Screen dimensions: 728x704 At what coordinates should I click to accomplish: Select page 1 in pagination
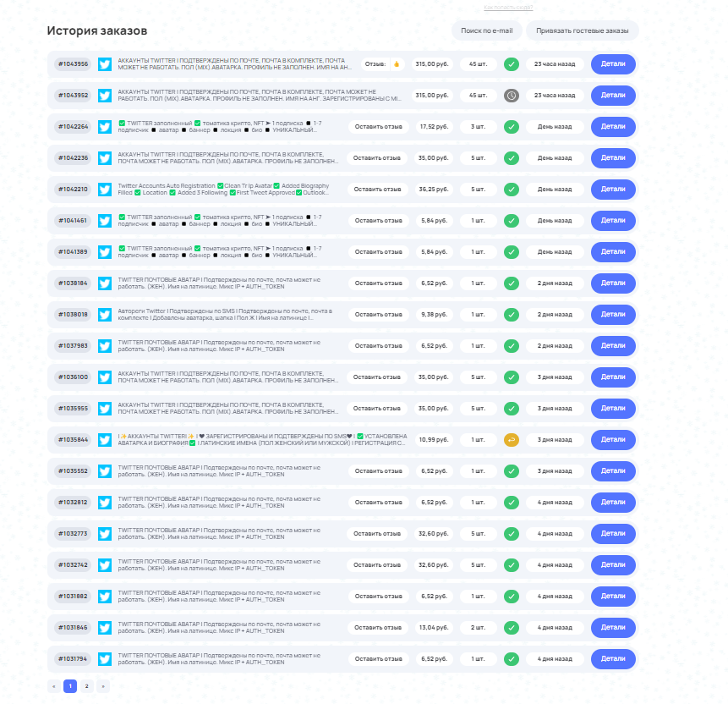tap(70, 686)
